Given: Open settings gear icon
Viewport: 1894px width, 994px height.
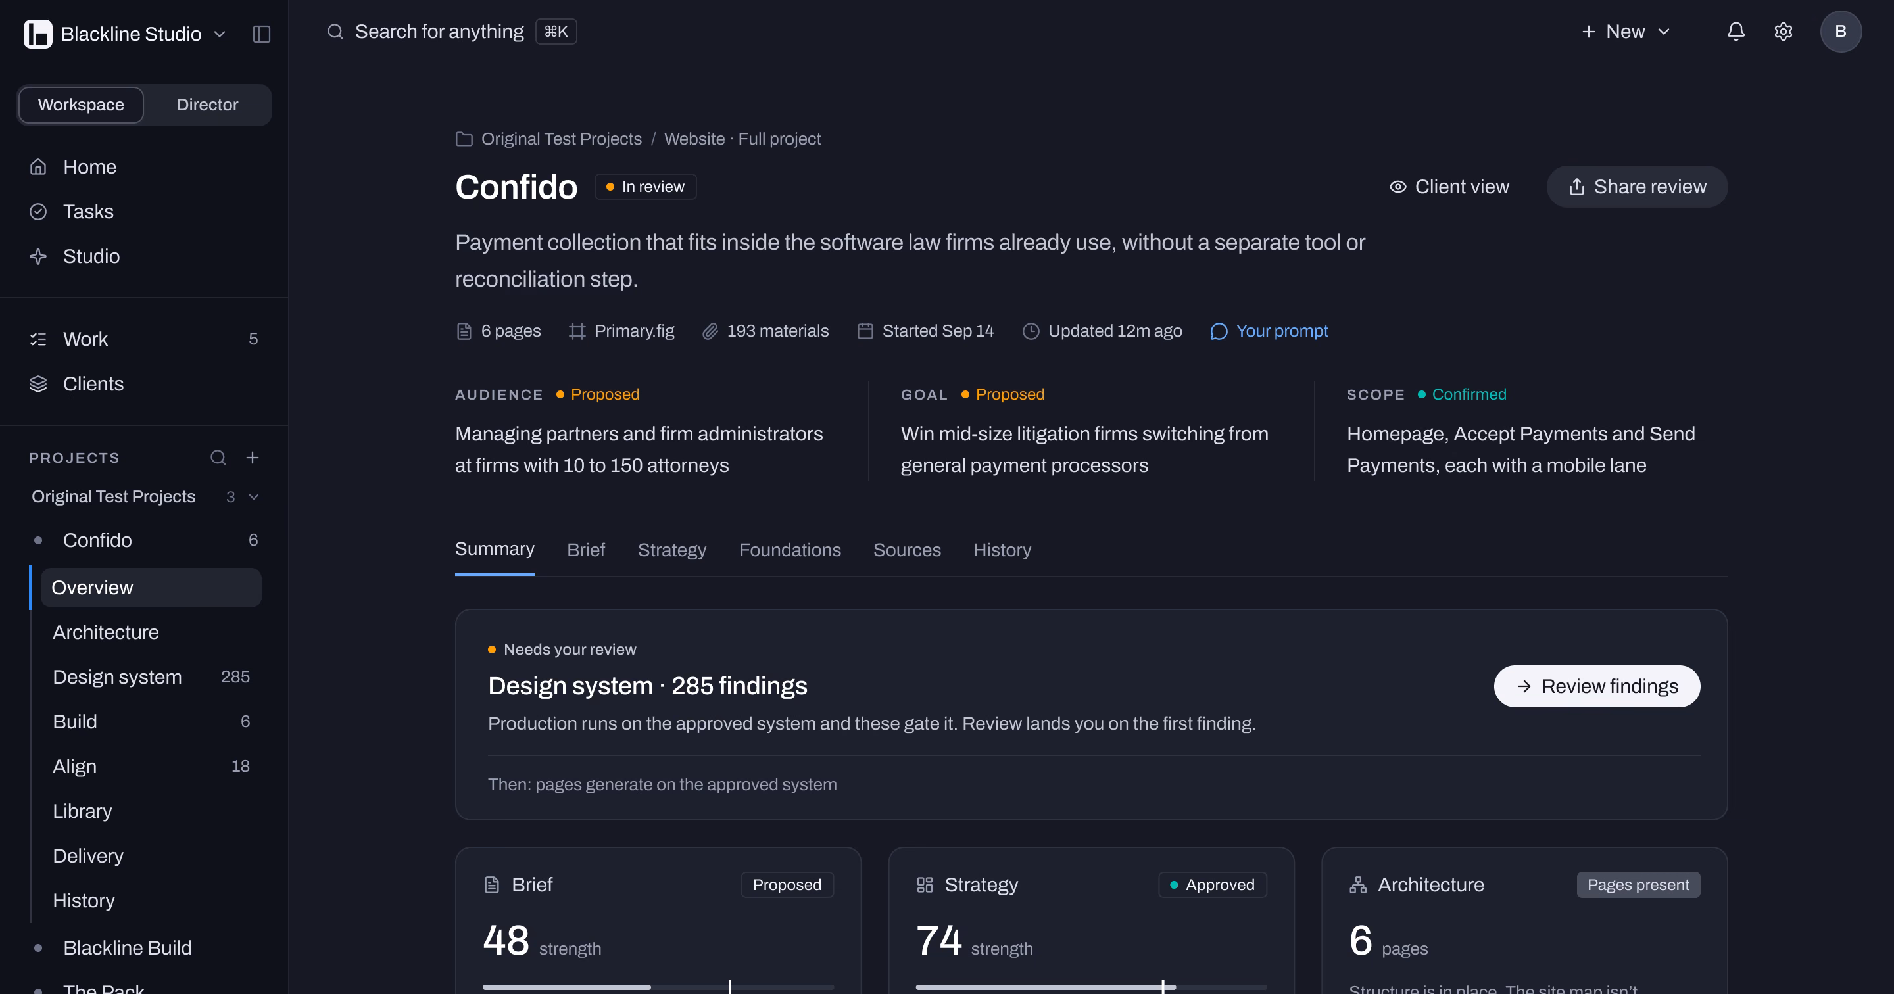Looking at the screenshot, I should [x=1784, y=32].
